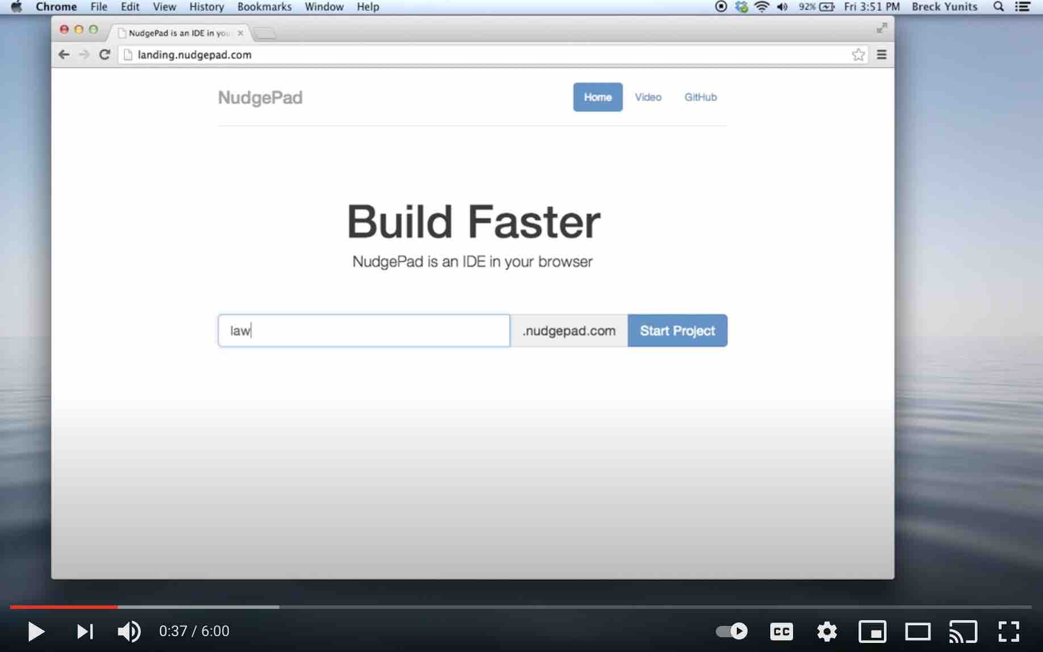1043x652 pixels.
Task: Switch to theater mode
Action: click(917, 631)
